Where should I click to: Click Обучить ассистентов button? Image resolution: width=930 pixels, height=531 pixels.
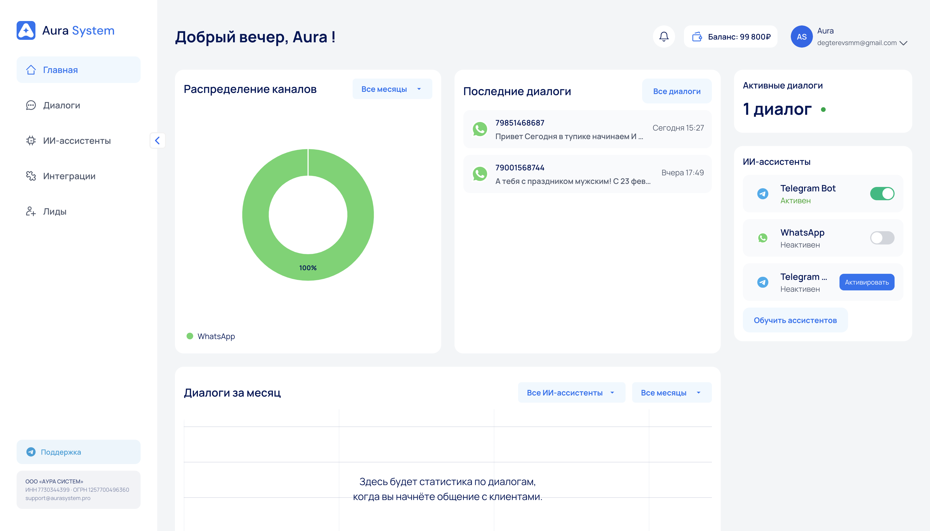click(795, 320)
